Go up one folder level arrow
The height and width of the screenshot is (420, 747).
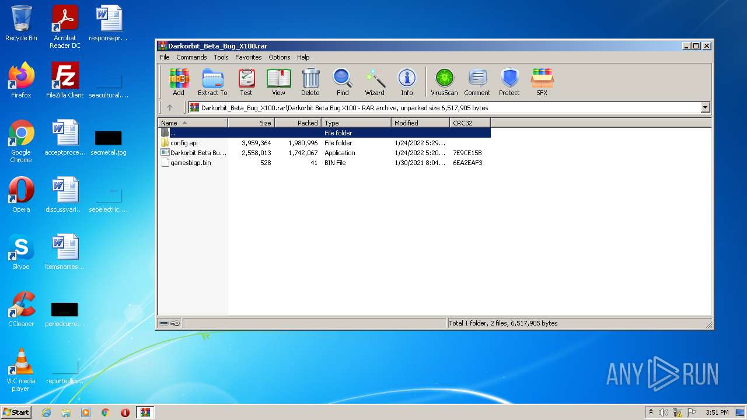[170, 107]
